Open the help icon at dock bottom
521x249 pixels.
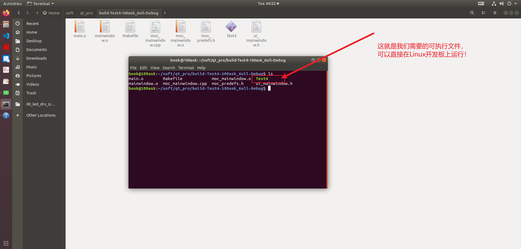(6, 115)
